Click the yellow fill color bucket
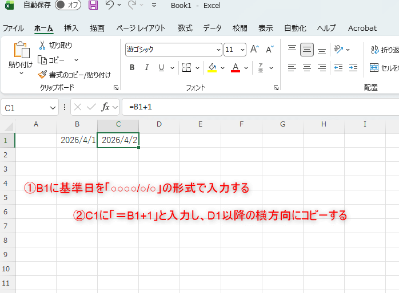This screenshot has width=399, height=293. (212, 68)
